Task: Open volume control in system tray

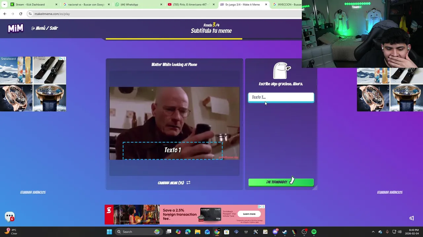Action: click(400, 232)
